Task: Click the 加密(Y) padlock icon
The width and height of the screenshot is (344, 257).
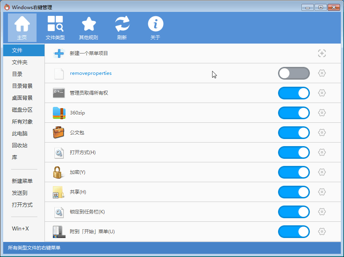Action: pos(58,172)
